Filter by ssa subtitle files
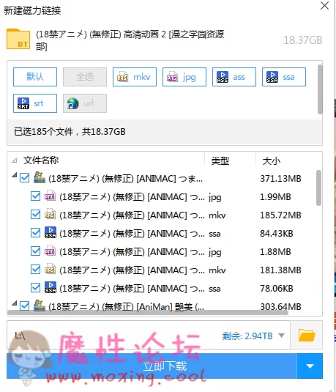 pos(284,77)
